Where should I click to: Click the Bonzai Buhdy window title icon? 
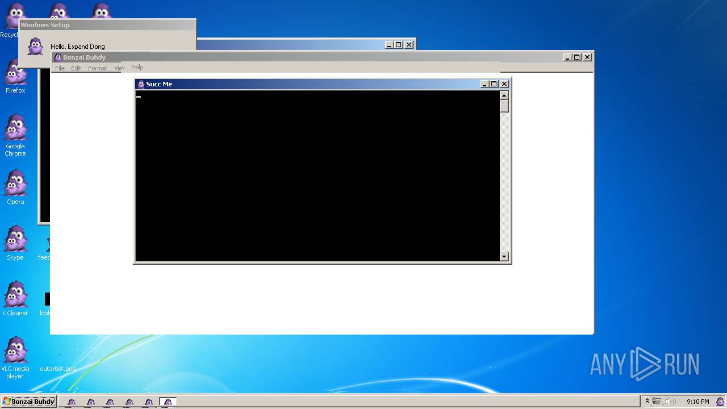57,57
